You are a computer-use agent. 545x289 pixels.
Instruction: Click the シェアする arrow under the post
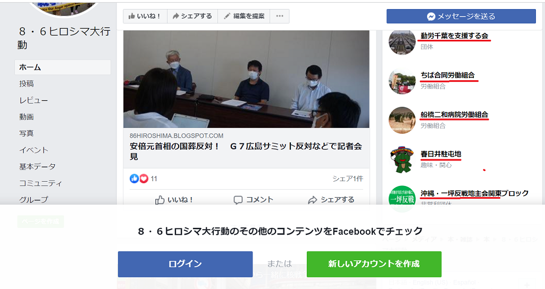click(331, 200)
